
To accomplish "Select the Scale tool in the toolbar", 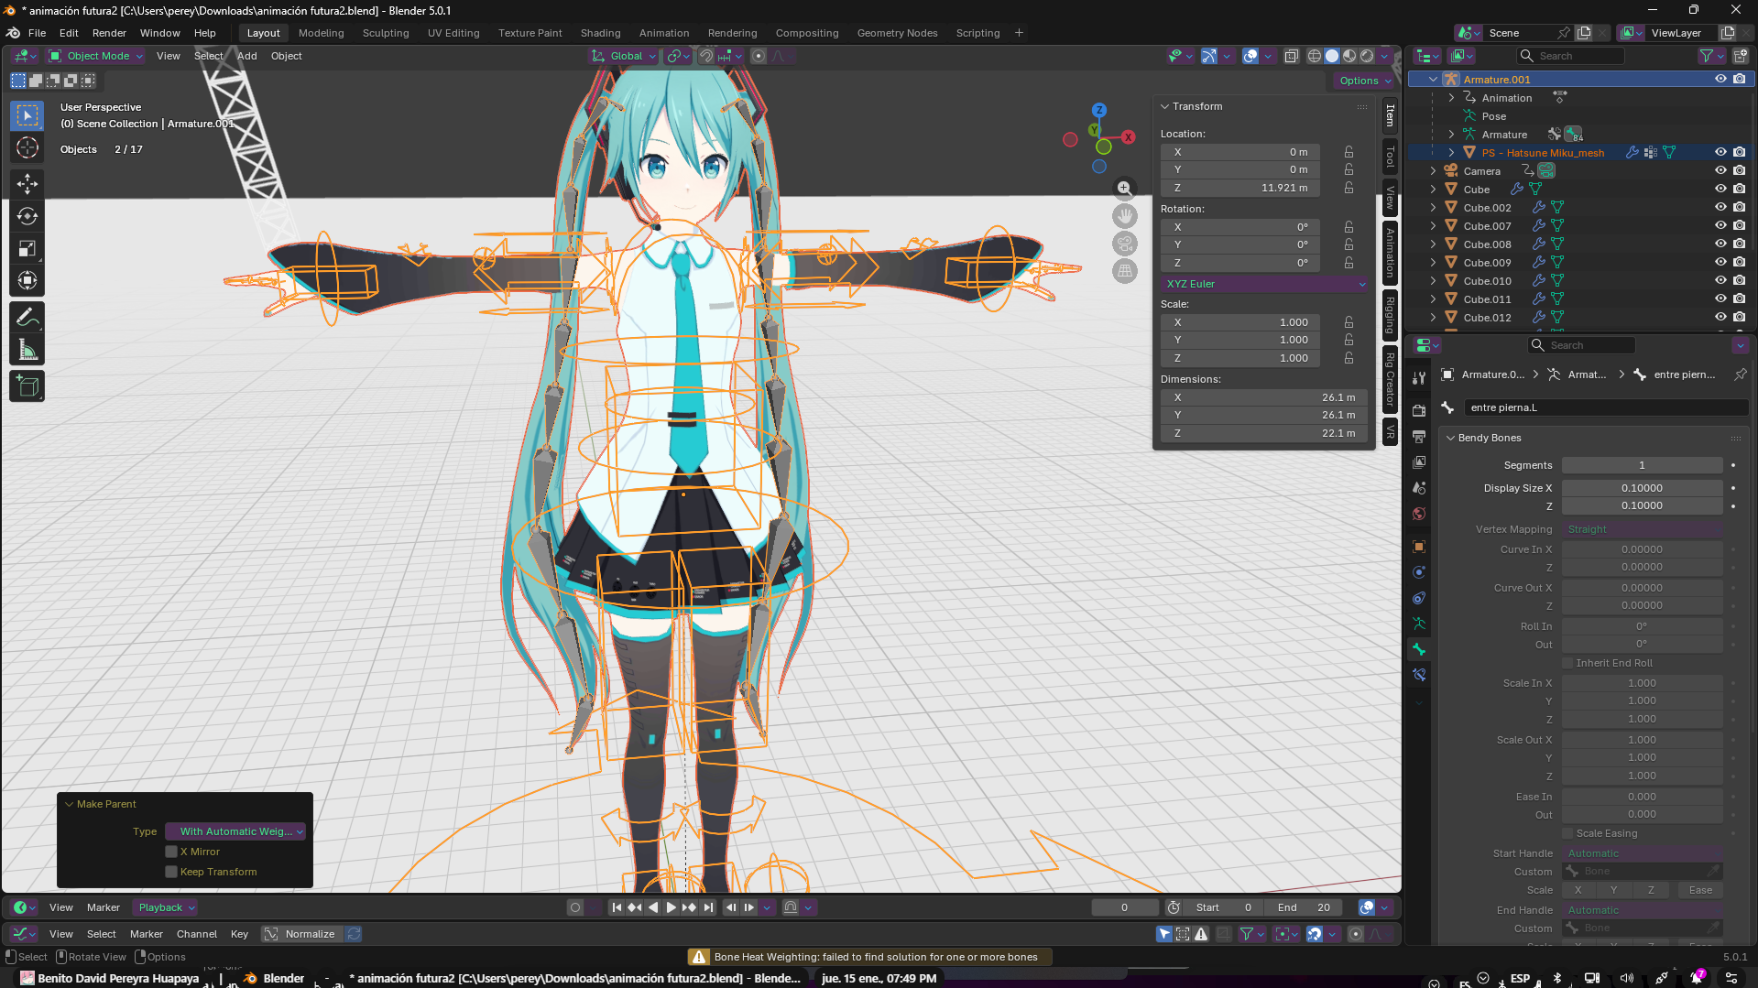I will tap(27, 249).
